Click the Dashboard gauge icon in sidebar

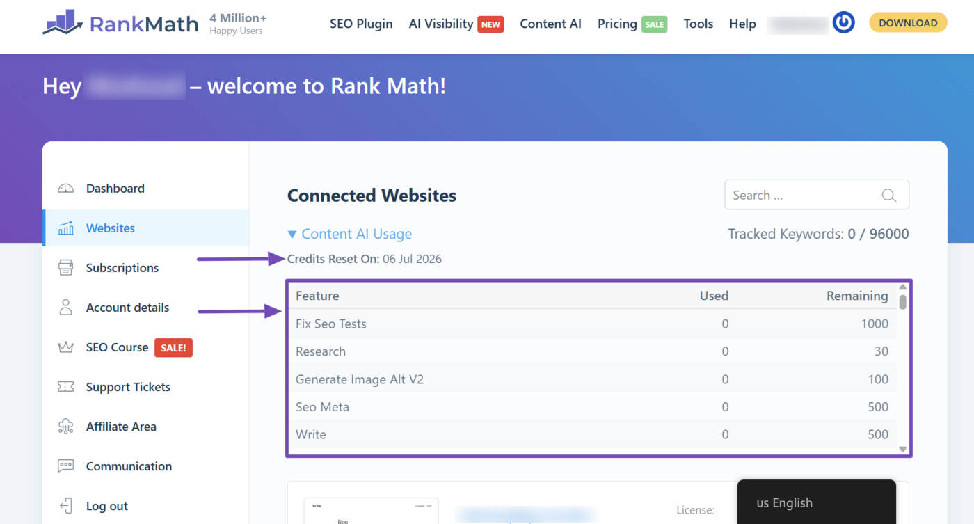coord(66,189)
